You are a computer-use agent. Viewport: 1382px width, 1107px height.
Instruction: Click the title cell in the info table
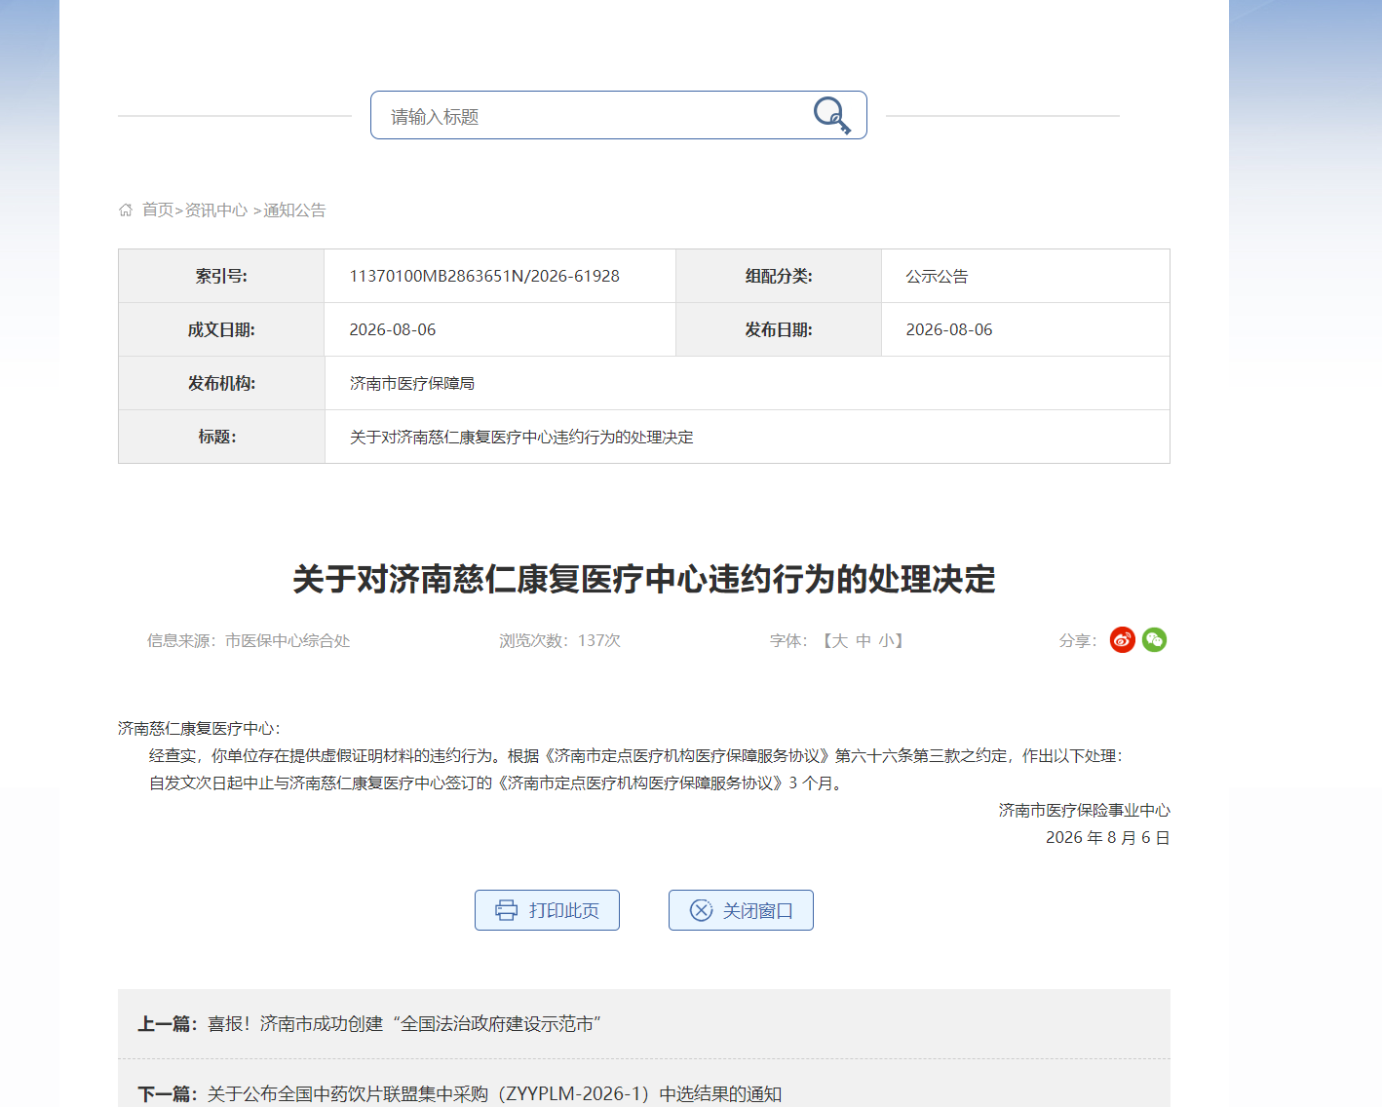[748, 437]
